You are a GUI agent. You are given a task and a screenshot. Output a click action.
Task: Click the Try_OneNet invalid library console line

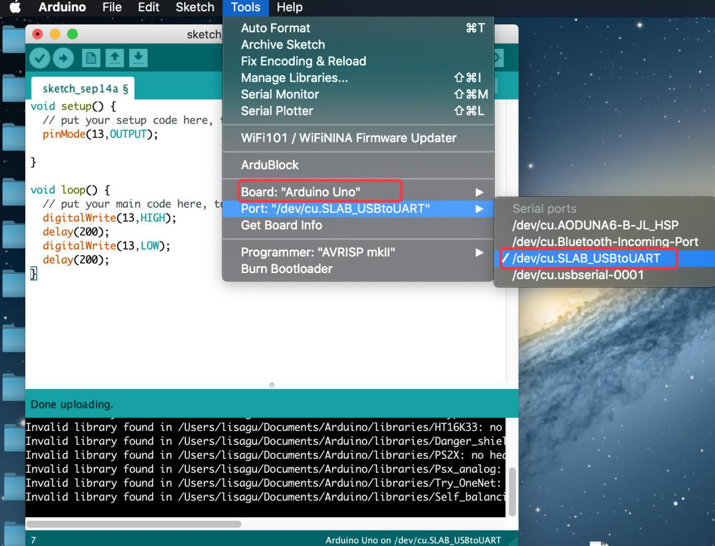(264, 483)
